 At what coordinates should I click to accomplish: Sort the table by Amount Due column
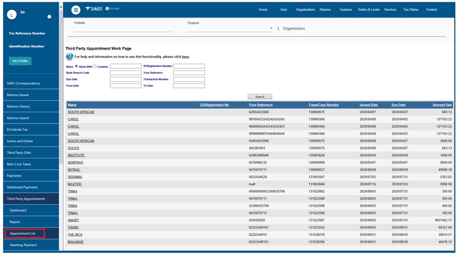pos(442,105)
